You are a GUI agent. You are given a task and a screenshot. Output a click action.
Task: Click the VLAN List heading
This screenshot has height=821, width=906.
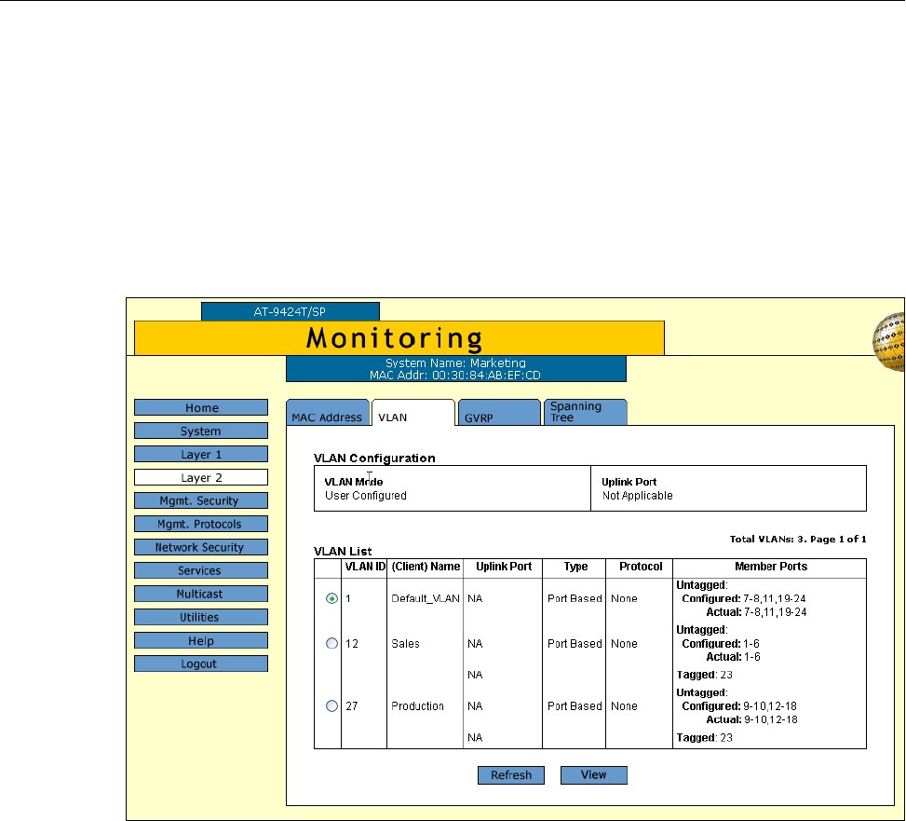click(x=343, y=551)
